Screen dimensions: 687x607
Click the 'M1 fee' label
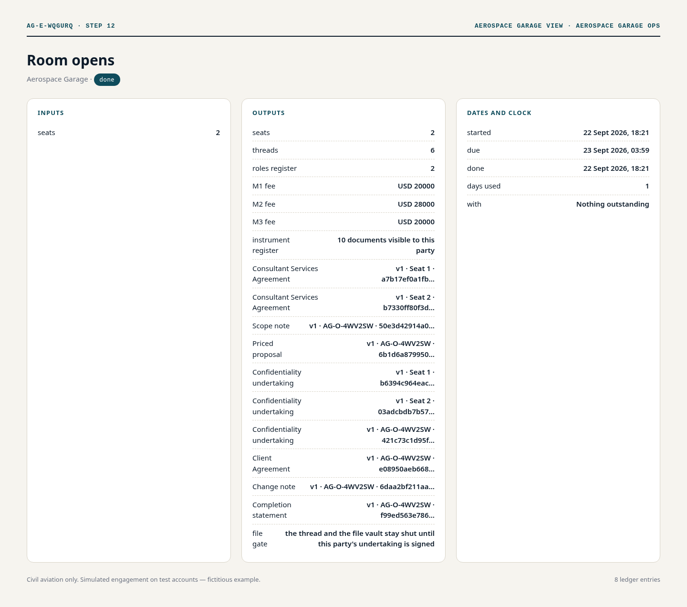[264, 186]
